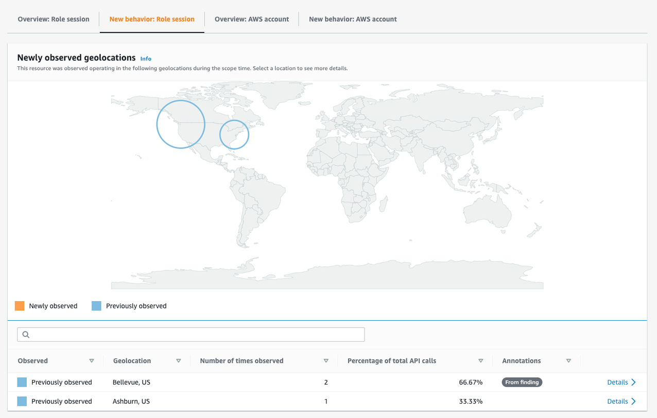Open Details link for Ashburn, US

click(x=617, y=401)
